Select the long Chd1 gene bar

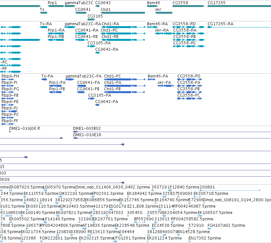[123, 13]
